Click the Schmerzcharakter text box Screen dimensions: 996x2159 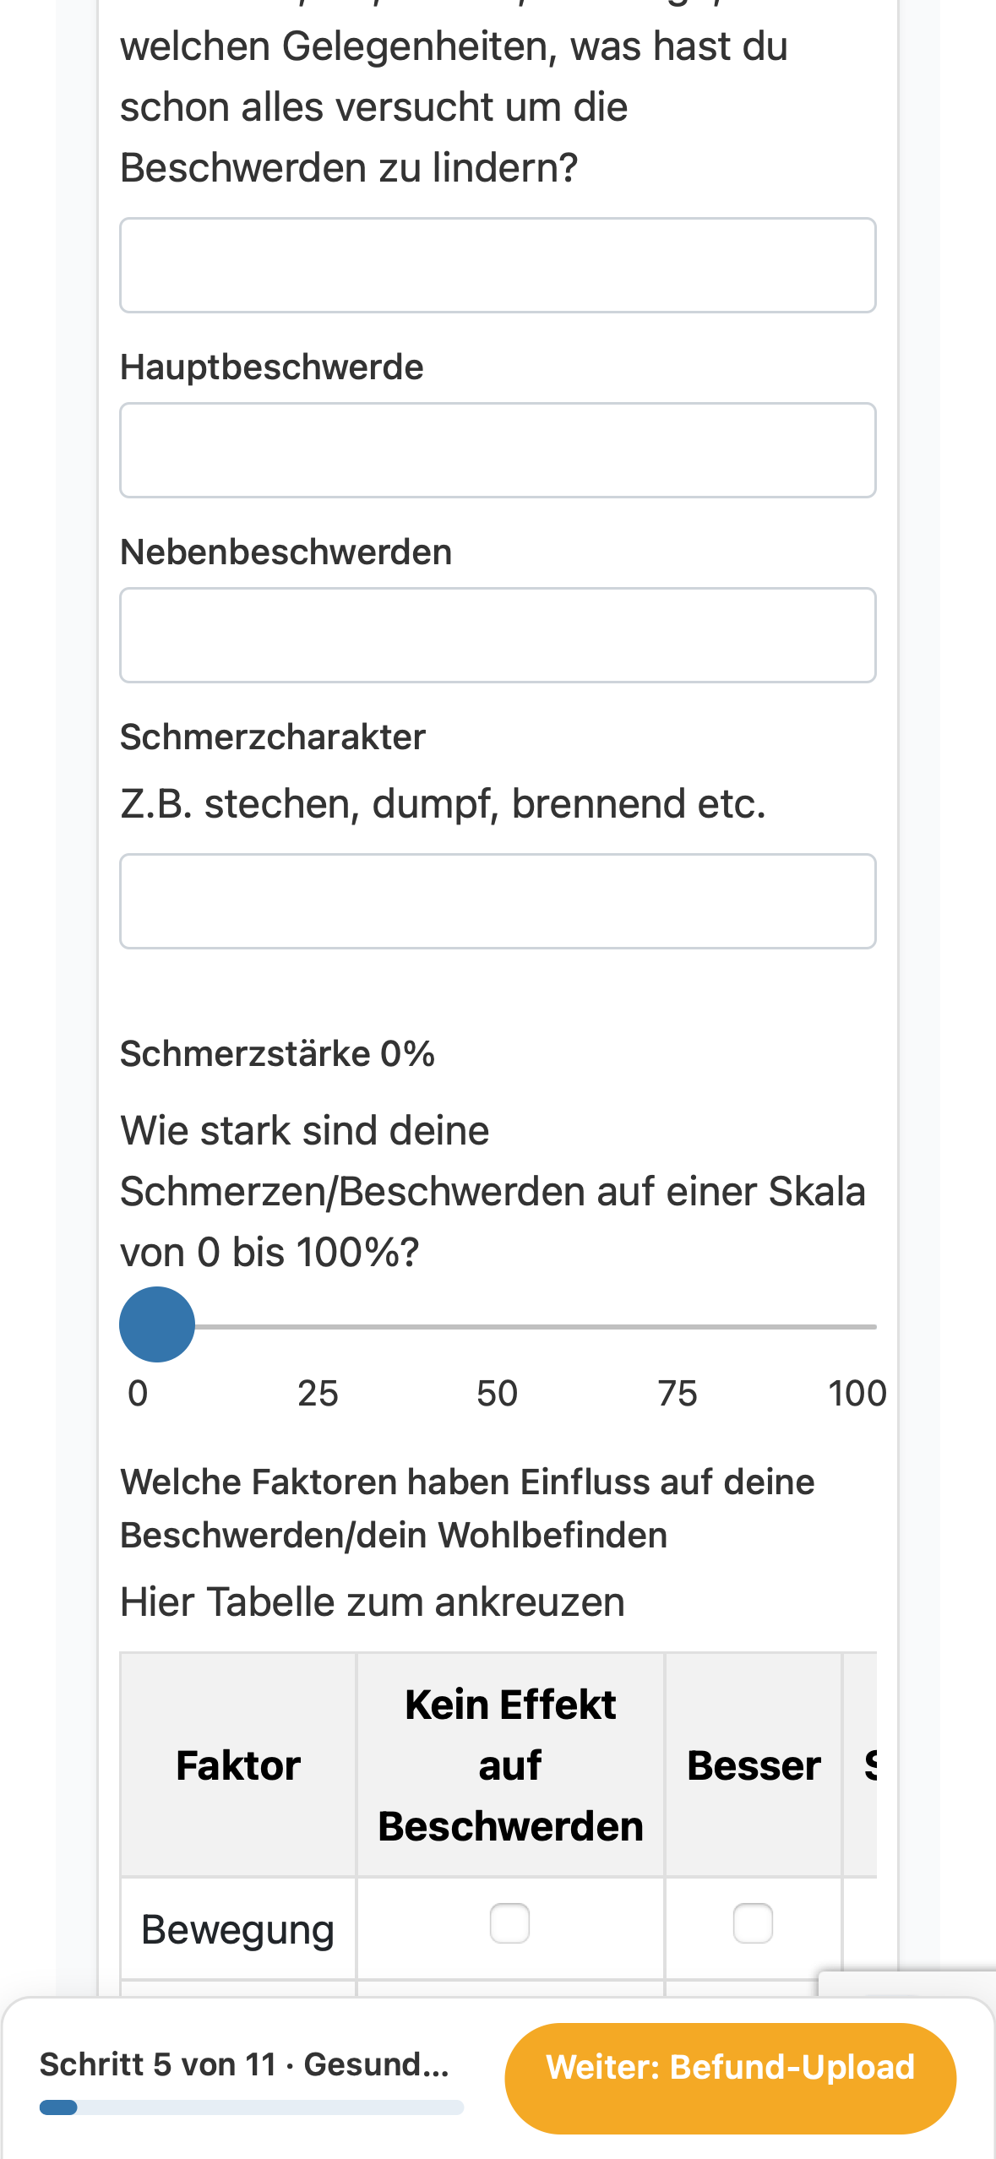coord(498,901)
